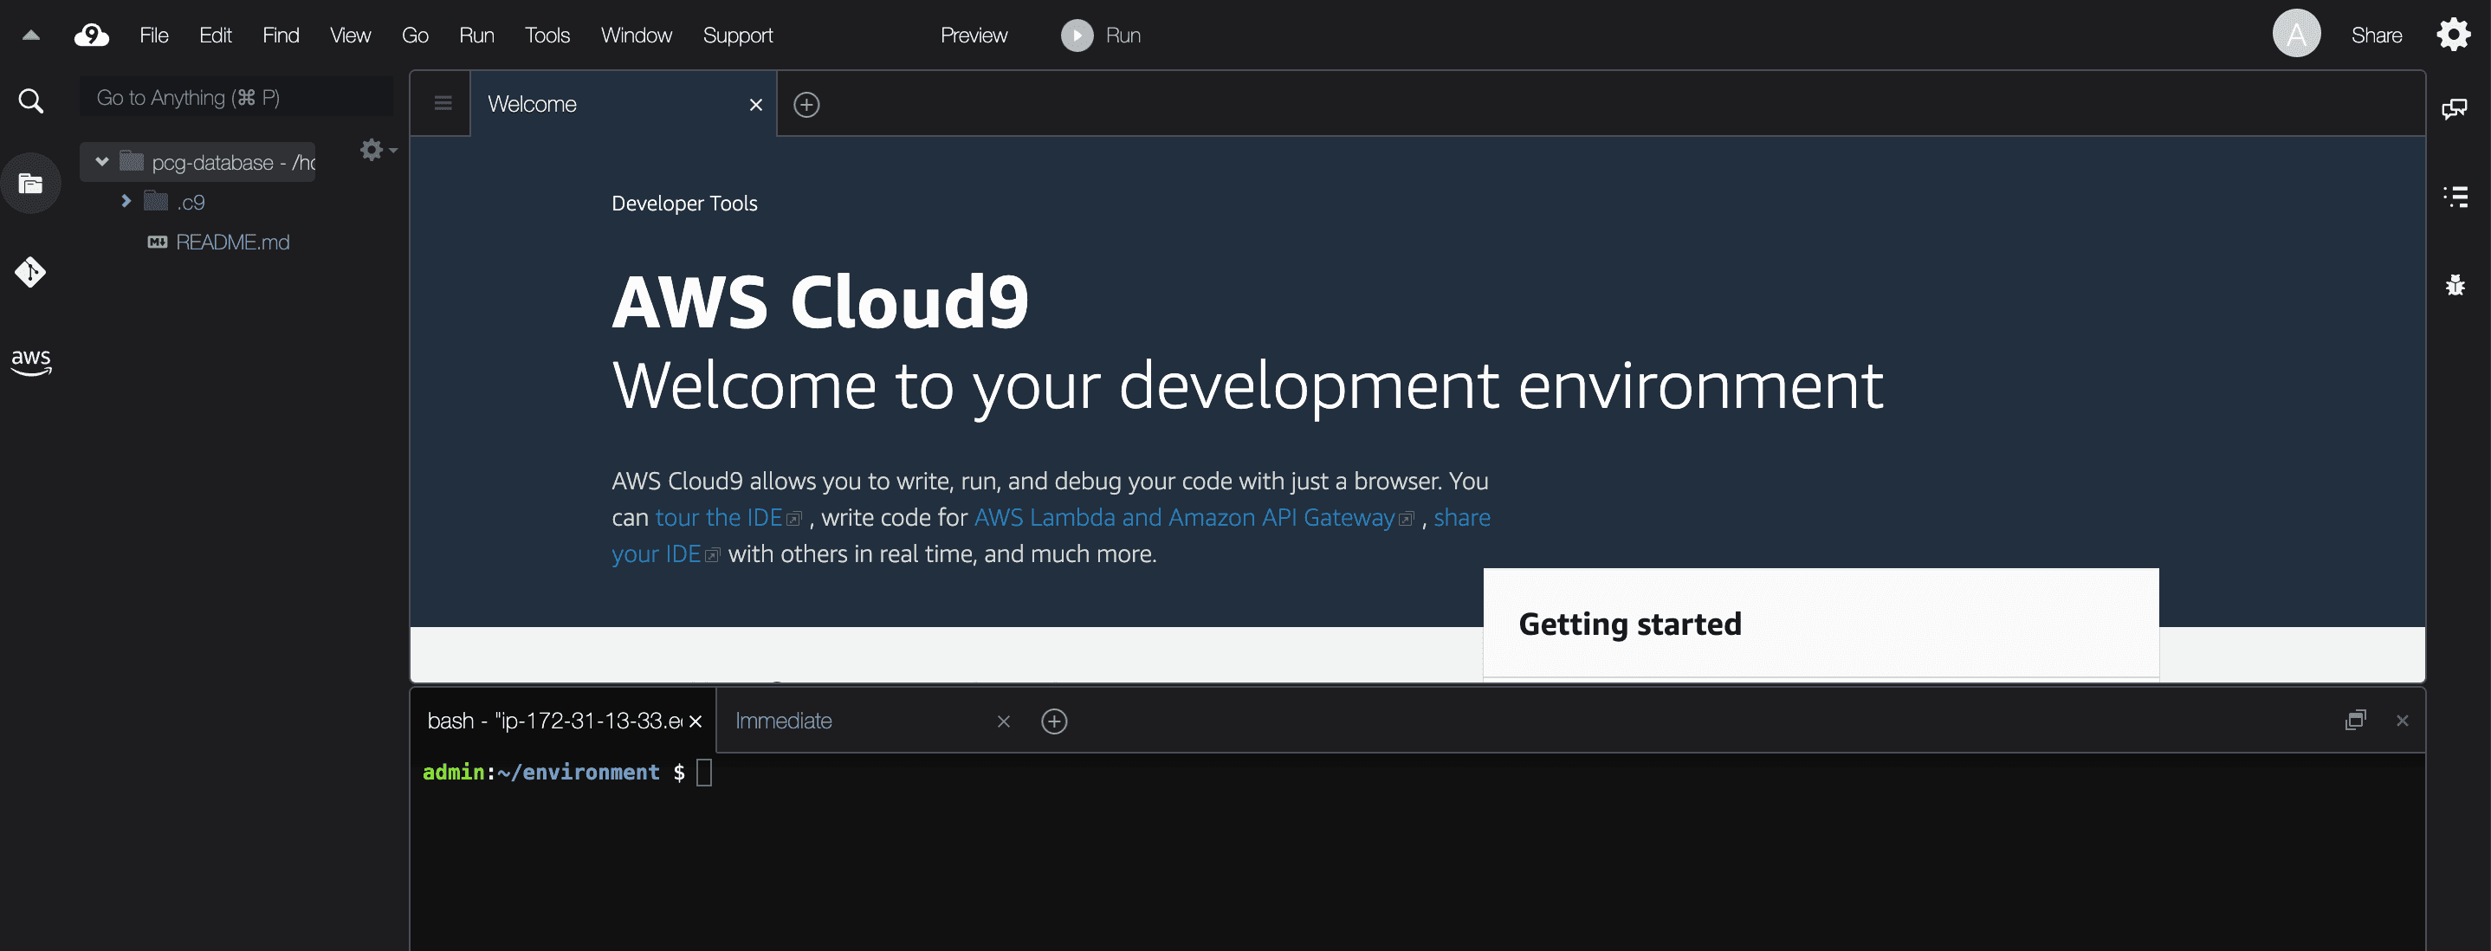2491x951 pixels.
Task: Open file tree settings gear dropdown
Action: [377, 150]
